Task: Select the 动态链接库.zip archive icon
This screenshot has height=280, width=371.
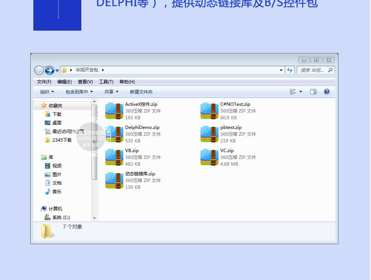Action: (x=114, y=180)
